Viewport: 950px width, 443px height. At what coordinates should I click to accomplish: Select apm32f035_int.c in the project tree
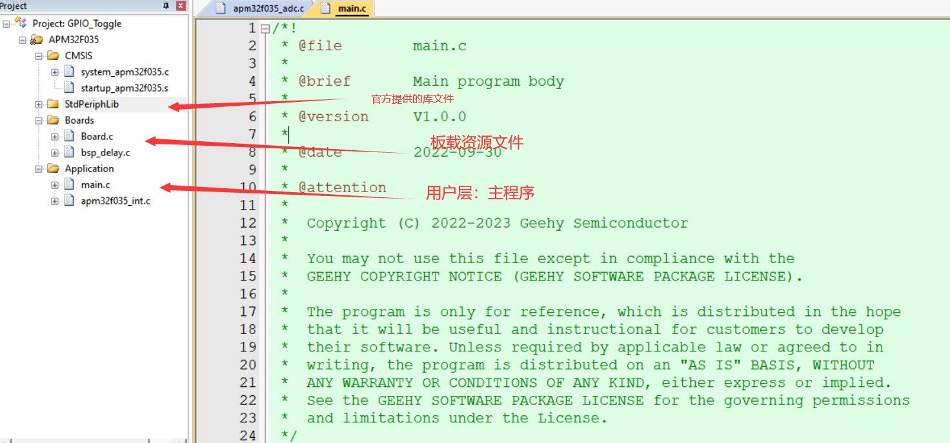(x=115, y=201)
